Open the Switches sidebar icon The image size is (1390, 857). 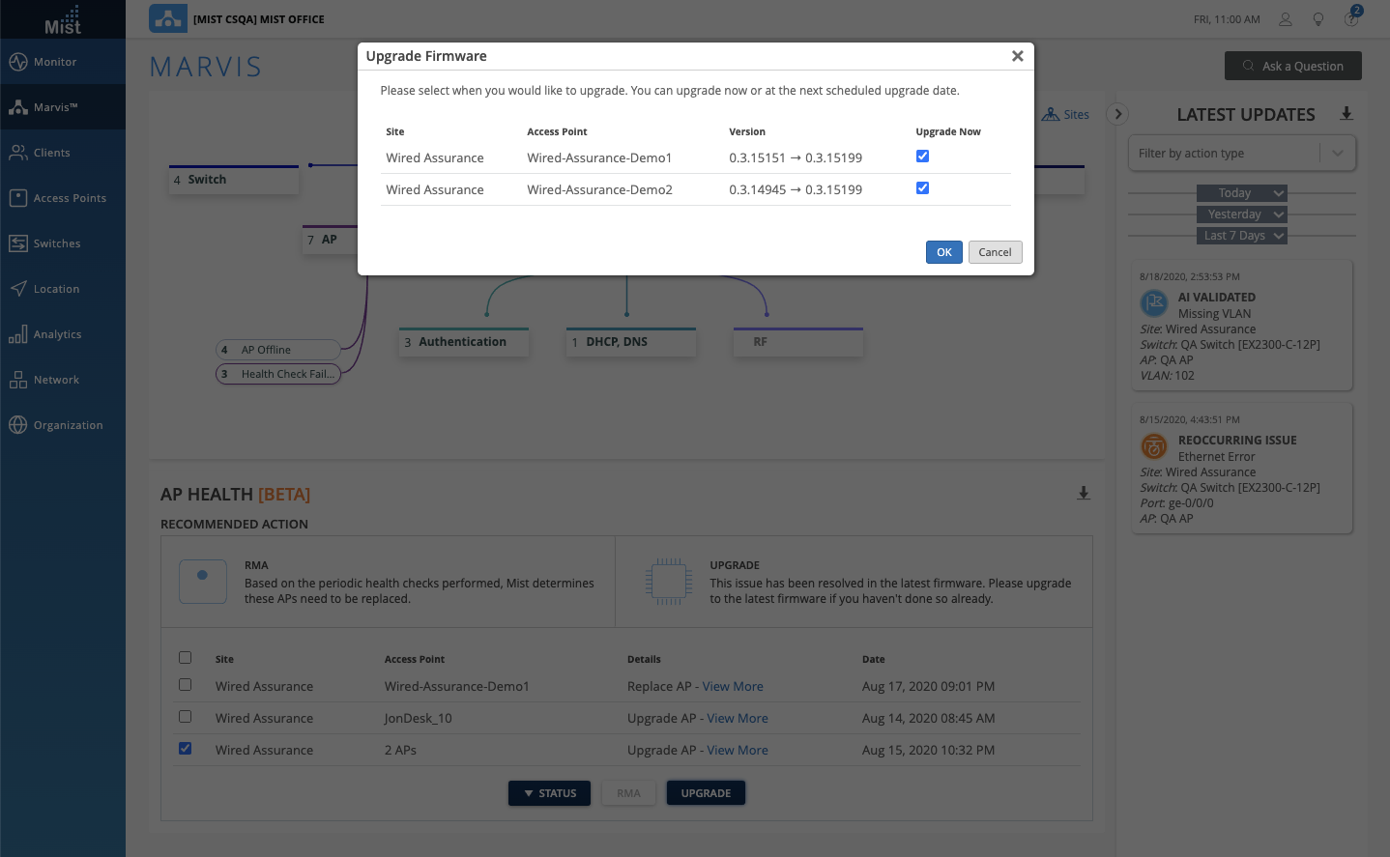tap(18, 243)
